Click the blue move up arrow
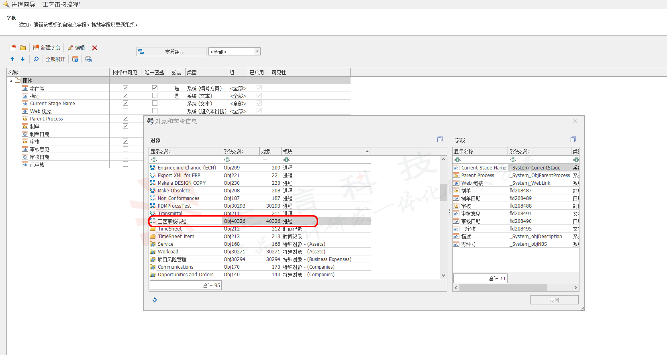 click(x=12, y=59)
